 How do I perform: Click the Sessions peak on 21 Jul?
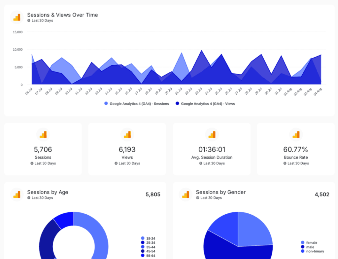coord(182,53)
